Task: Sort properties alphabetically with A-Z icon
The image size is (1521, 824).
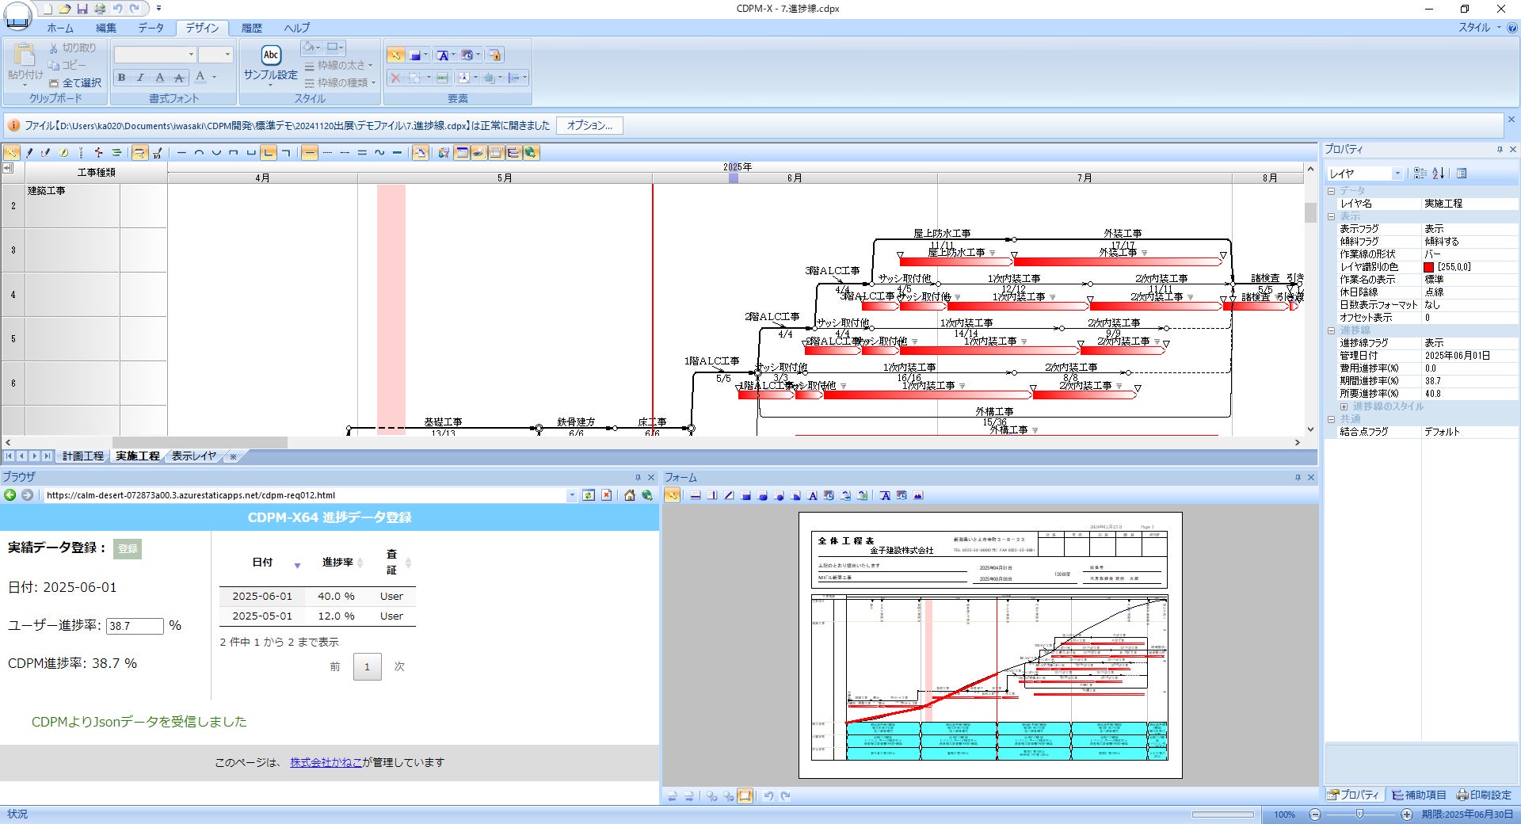Action: tap(1439, 174)
